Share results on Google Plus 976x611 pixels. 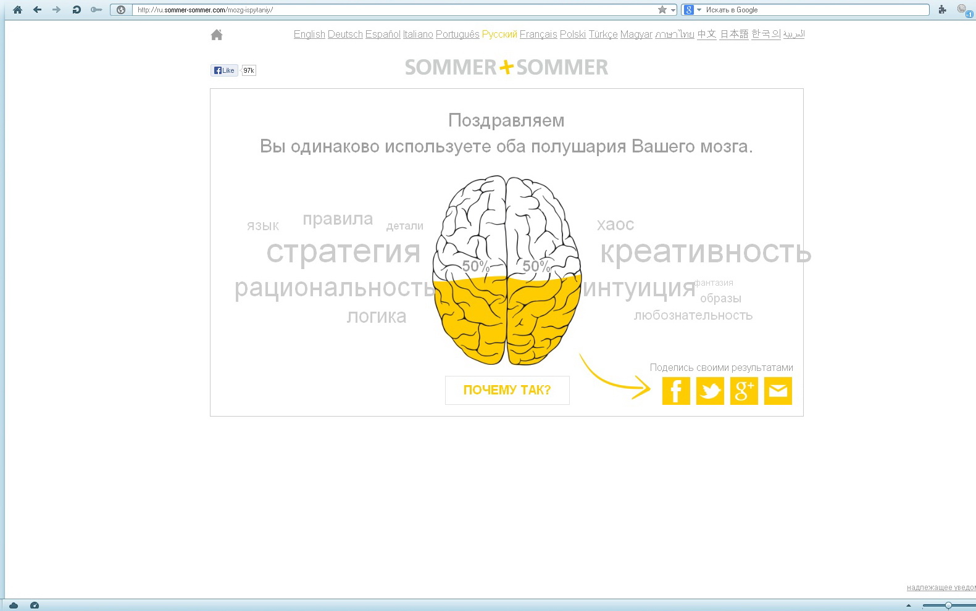point(744,391)
